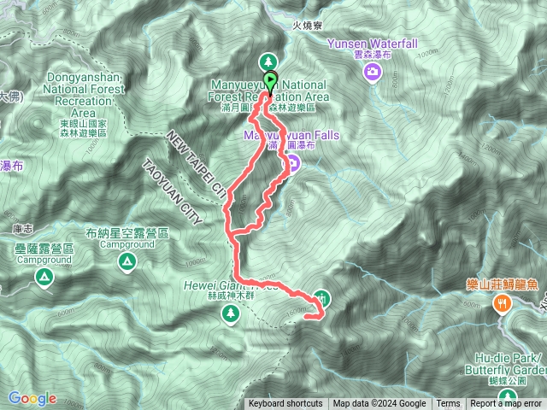This screenshot has width=547, height=410.
Task: Click Report a map error link
Action: pos(506,404)
